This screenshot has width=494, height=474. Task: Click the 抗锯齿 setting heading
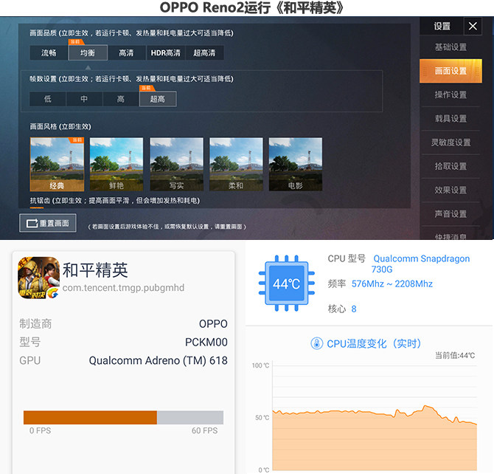[115, 201]
